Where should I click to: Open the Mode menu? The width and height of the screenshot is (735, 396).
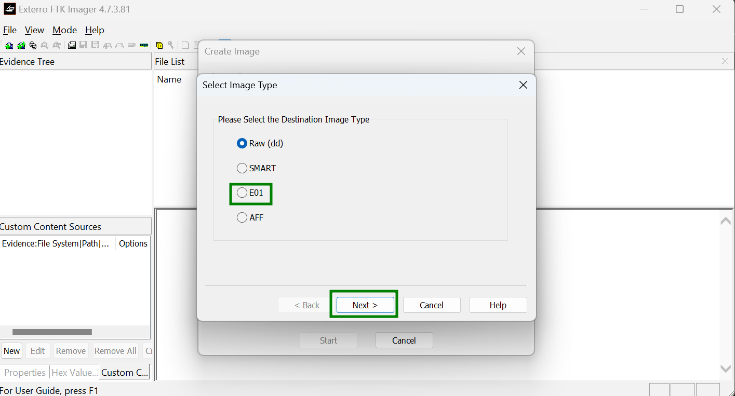tap(64, 30)
